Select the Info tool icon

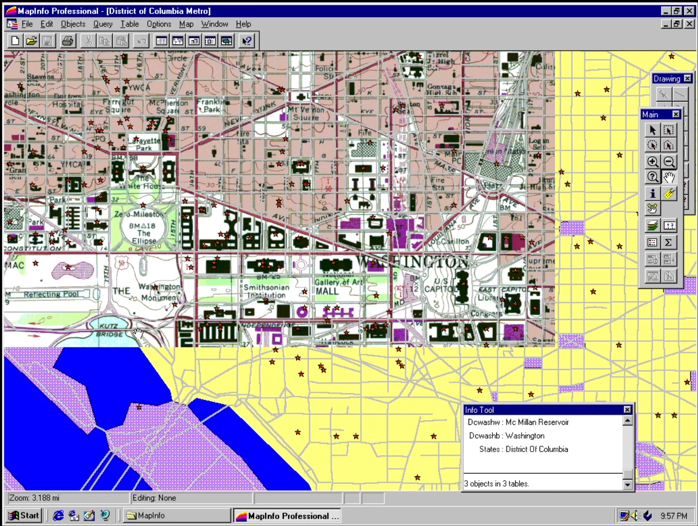point(652,193)
